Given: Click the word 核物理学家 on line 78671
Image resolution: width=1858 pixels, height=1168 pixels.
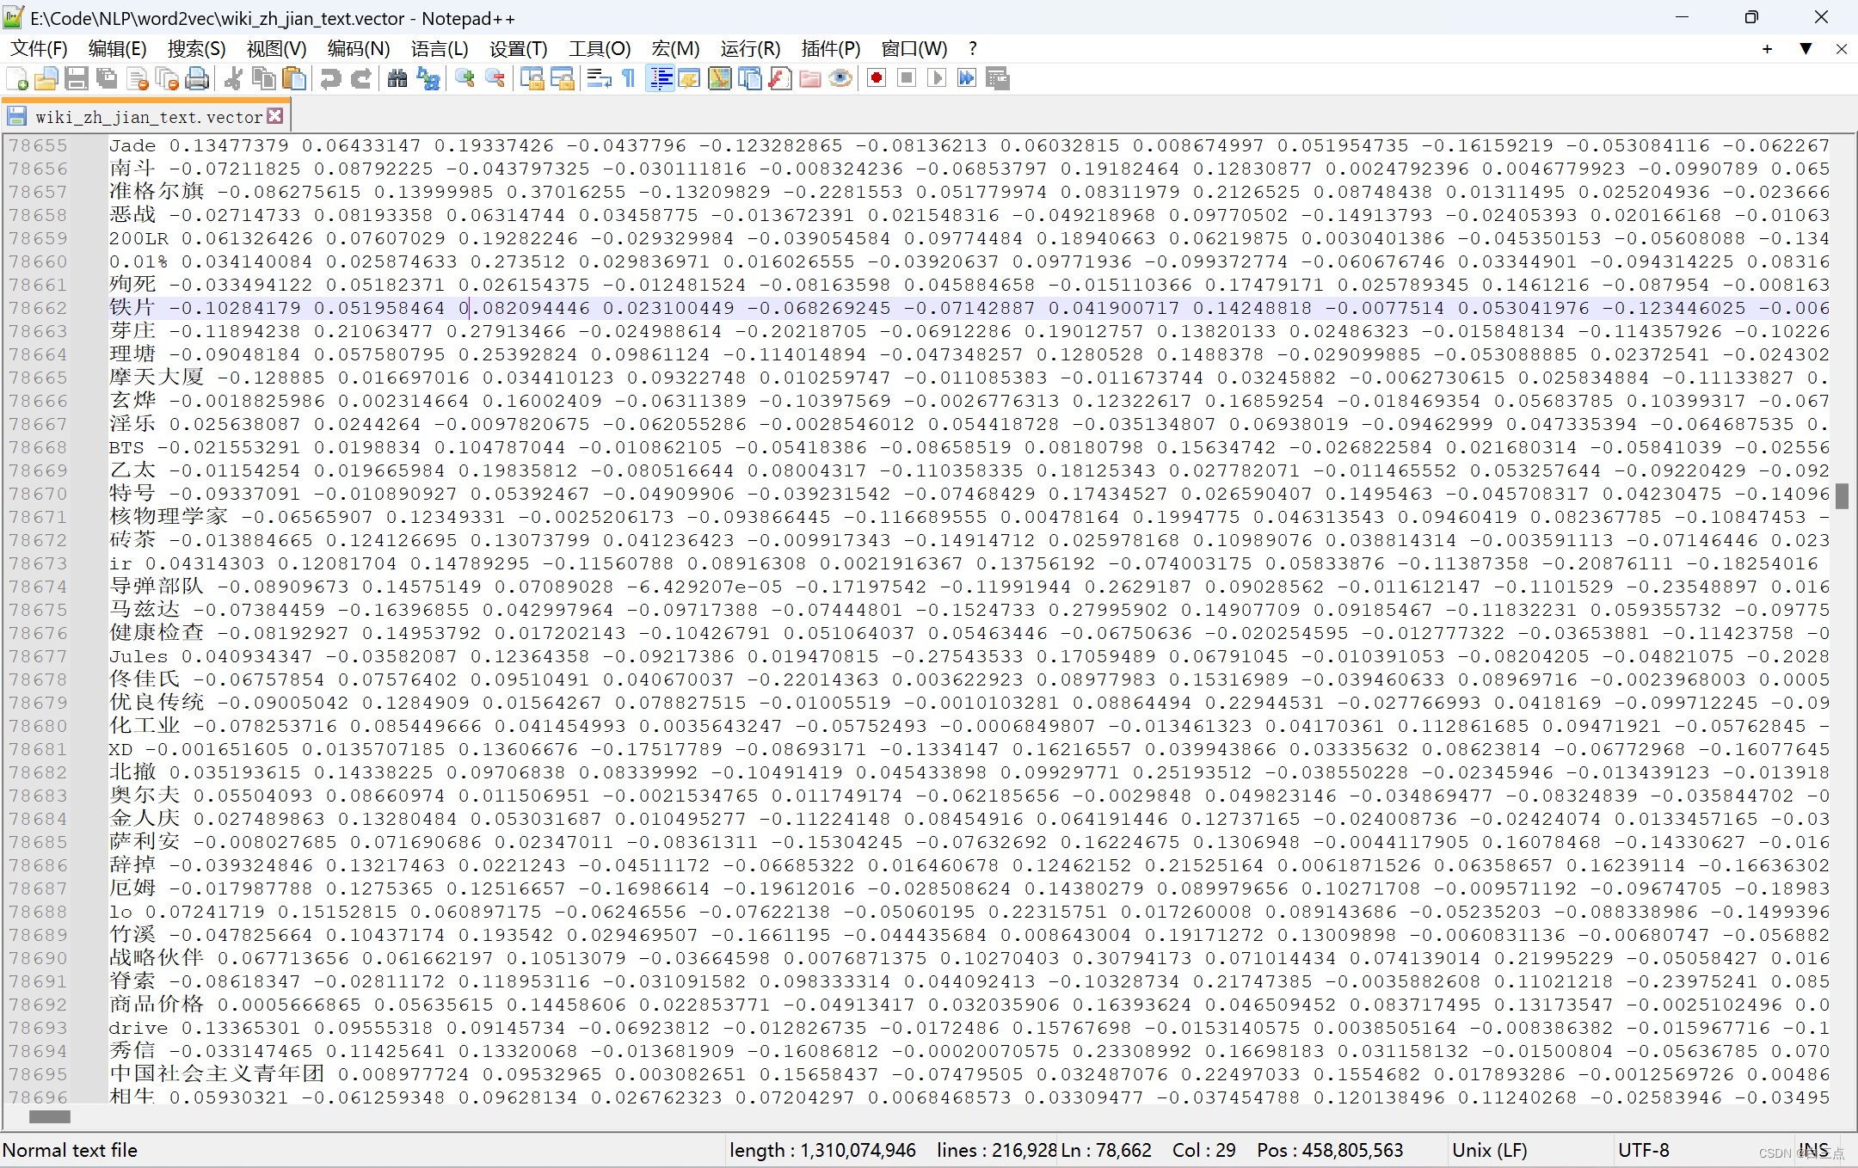Looking at the screenshot, I should [169, 517].
